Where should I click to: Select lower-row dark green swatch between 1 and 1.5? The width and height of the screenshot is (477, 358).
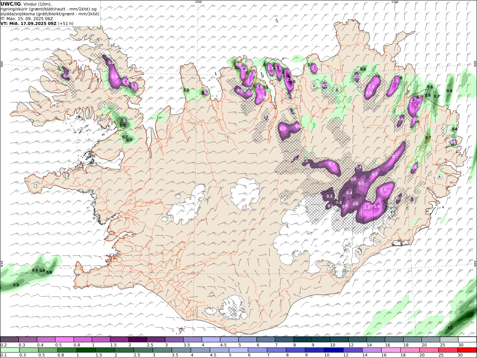pyautogui.click(x=86, y=350)
